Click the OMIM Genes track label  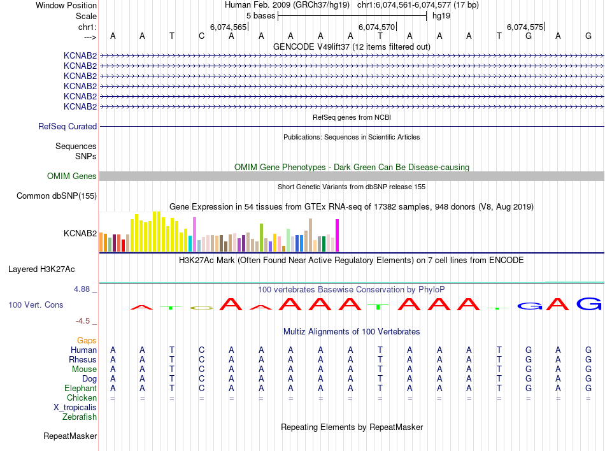pos(72,176)
